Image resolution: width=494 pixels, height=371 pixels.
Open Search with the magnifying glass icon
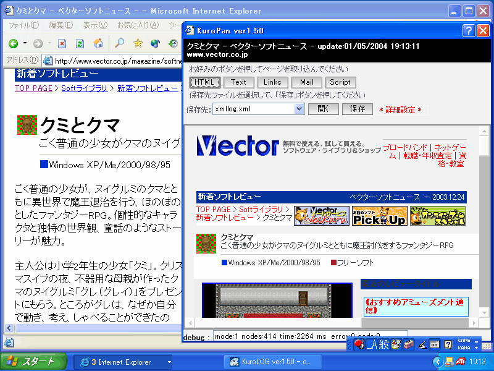tap(119, 43)
